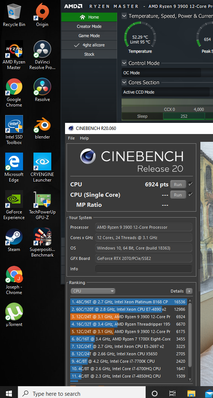Select the 4ghz allcore profile
The image size is (213, 398).
(x=89, y=45)
